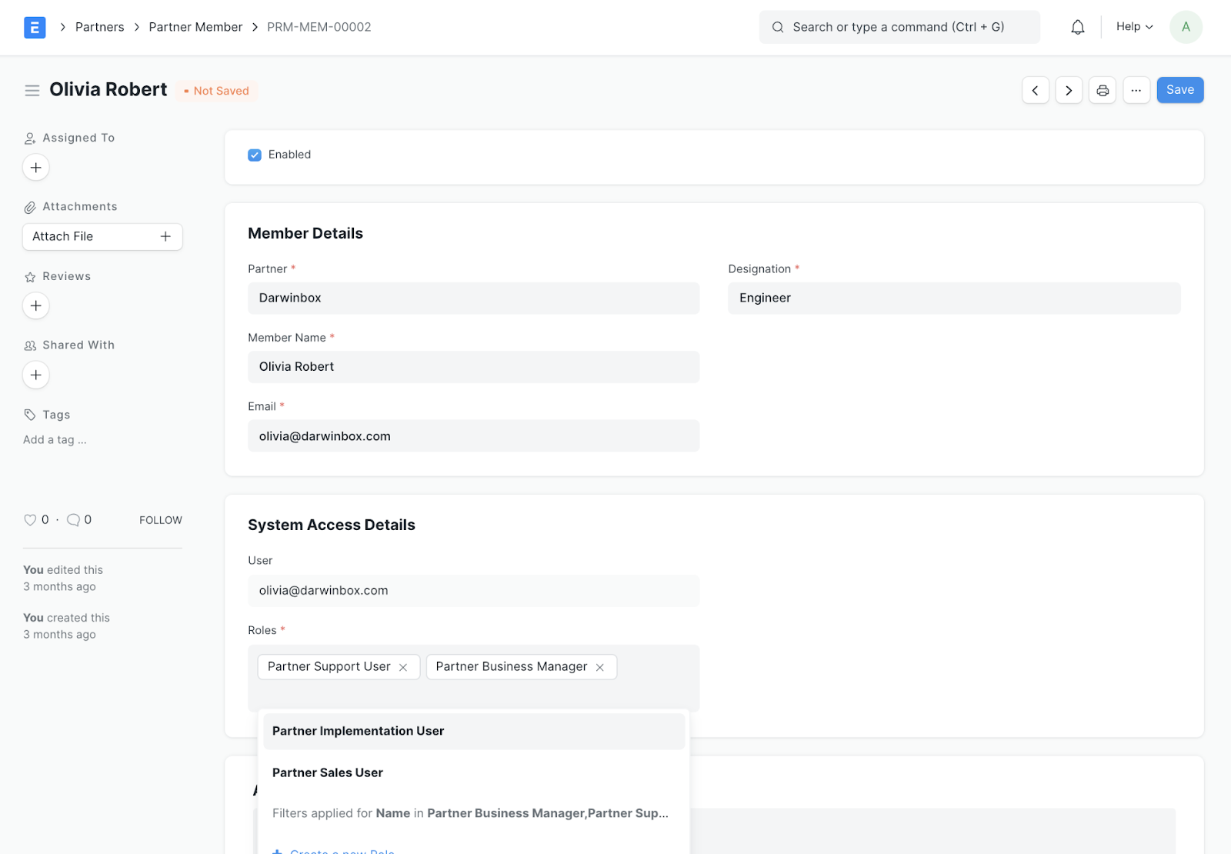Click the app home logo icon
The width and height of the screenshot is (1231, 854).
(x=35, y=28)
